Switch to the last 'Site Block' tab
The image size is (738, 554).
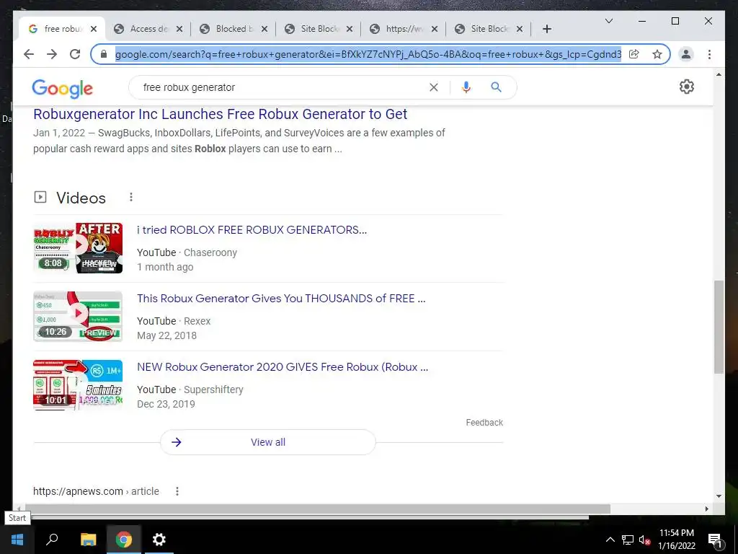(x=488, y=29)
